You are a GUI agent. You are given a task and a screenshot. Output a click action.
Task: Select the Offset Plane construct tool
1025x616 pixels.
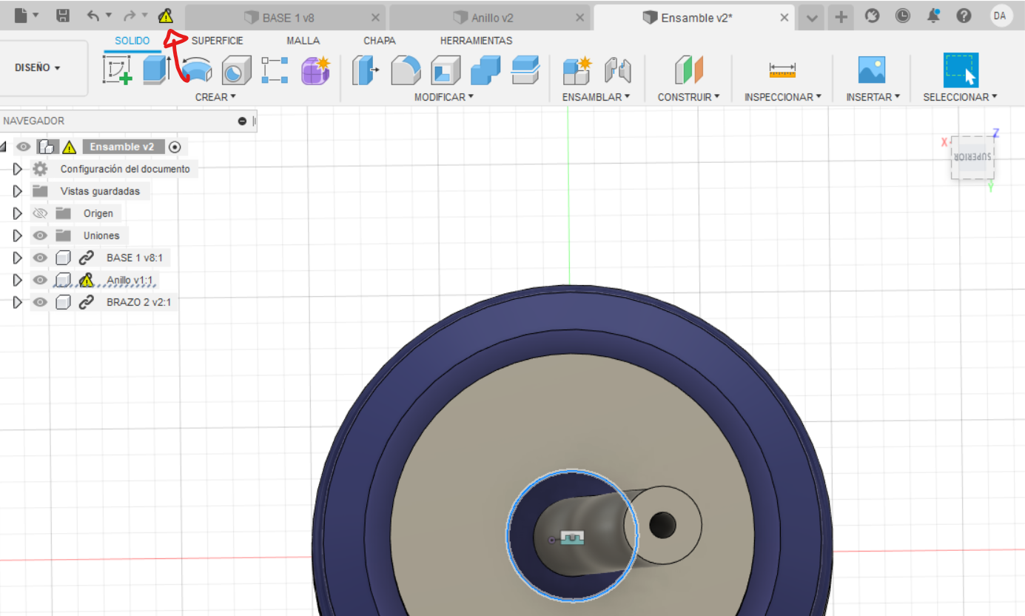click(x=689, y=70)
